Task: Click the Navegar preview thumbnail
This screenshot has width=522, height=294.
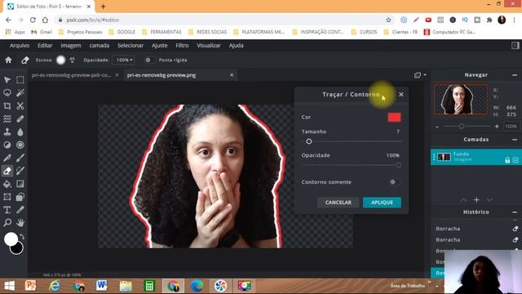Action: point(461,100)
